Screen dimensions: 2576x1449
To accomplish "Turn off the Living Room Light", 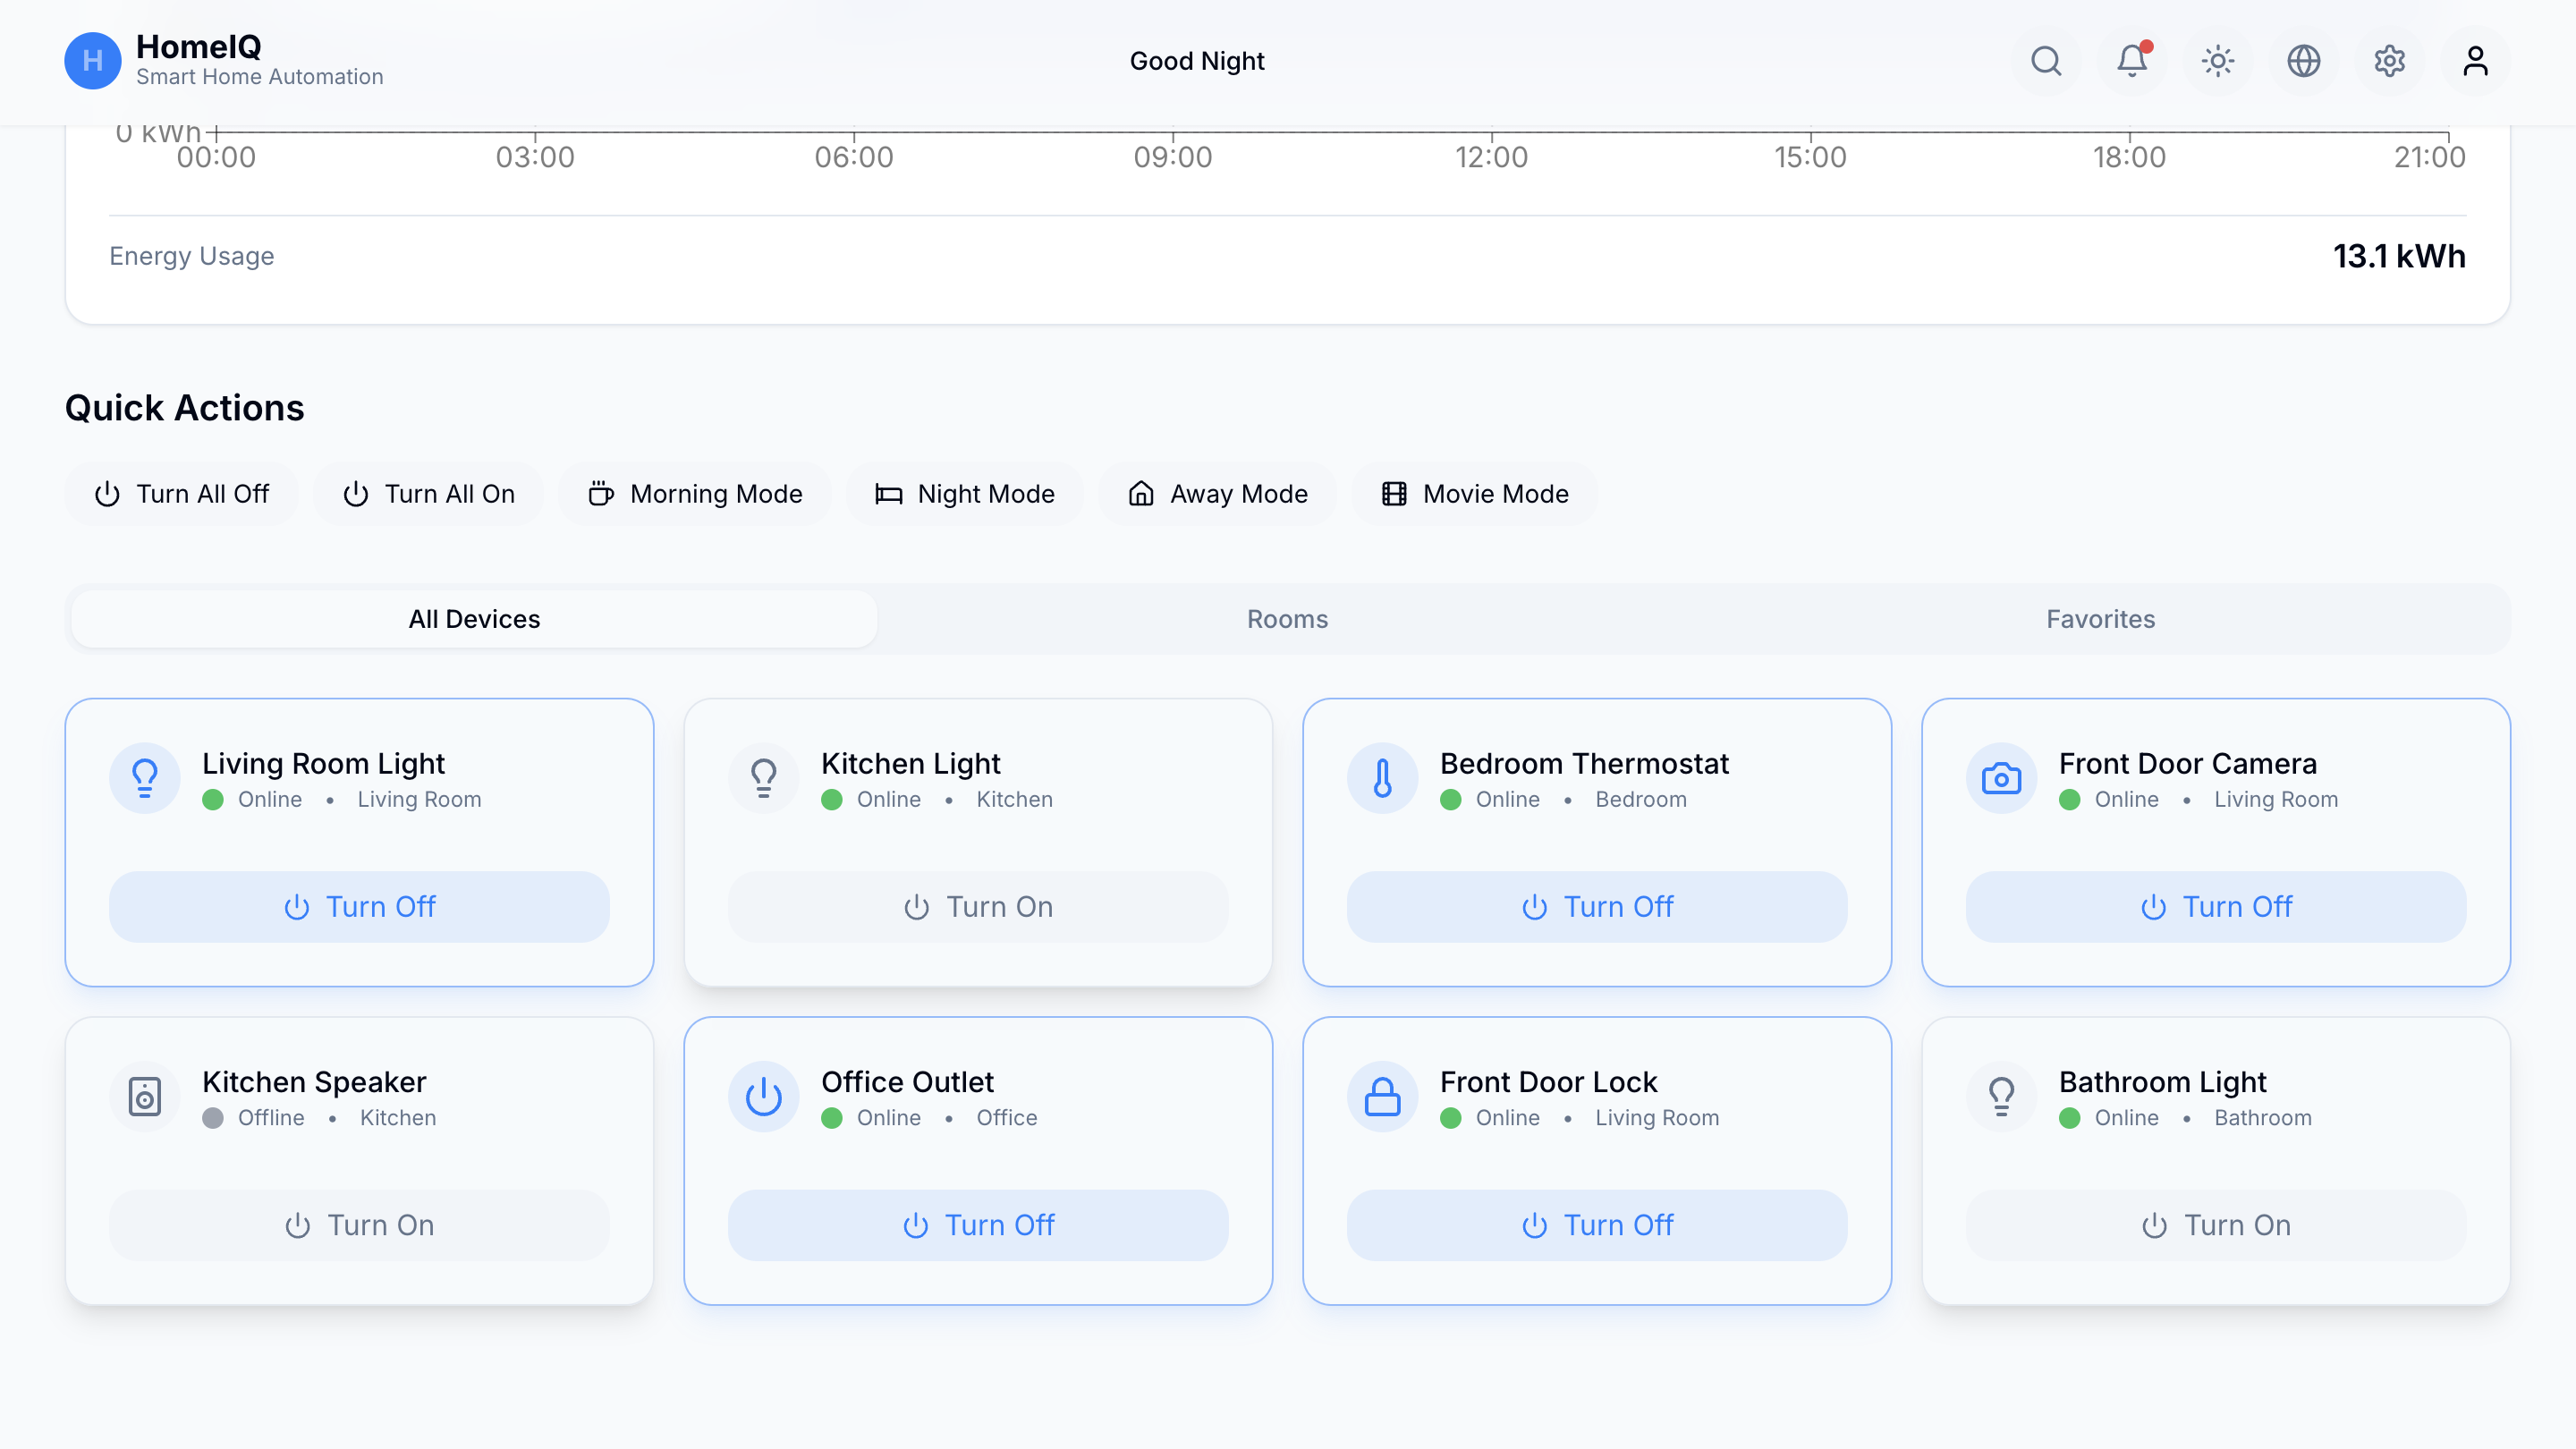I will pyautogui.click(x=359, y=906).
